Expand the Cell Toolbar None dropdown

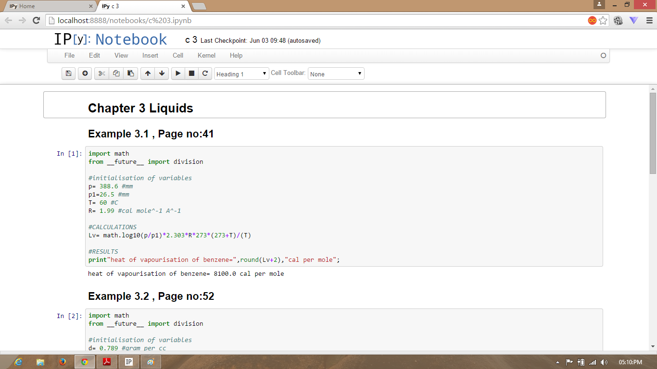click(x=336, y=74)
